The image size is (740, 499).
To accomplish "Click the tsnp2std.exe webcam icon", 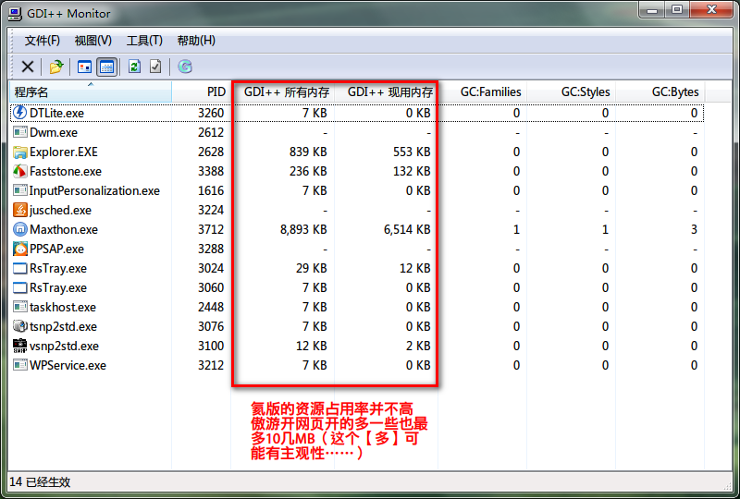I will coord(19,326).
